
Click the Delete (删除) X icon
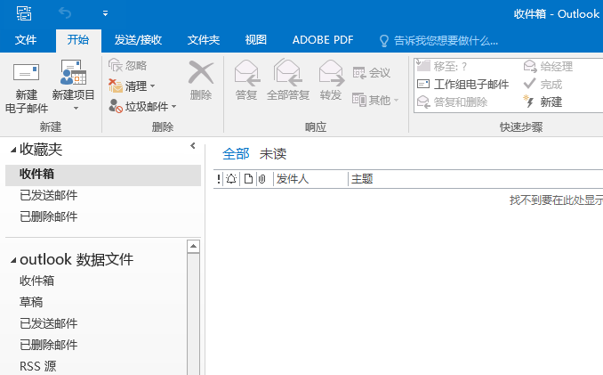[201, 74]
